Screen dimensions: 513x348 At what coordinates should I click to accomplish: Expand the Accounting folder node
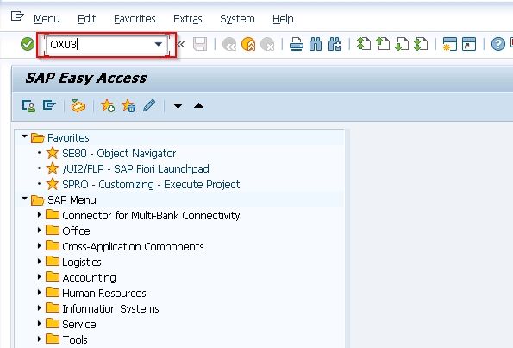point(40,277)
